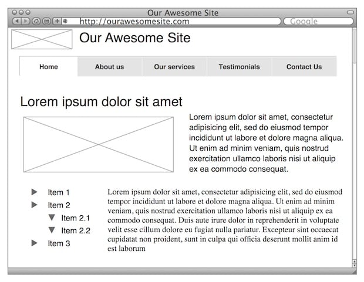Screen dimensions: 364x282
Task: Click the Google search field
Action: pos(318,21)
